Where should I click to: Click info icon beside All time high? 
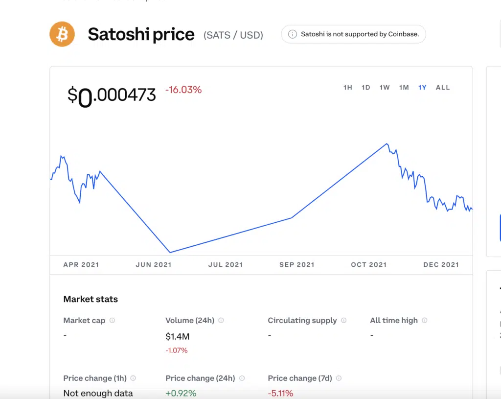[x=425, y=321]
